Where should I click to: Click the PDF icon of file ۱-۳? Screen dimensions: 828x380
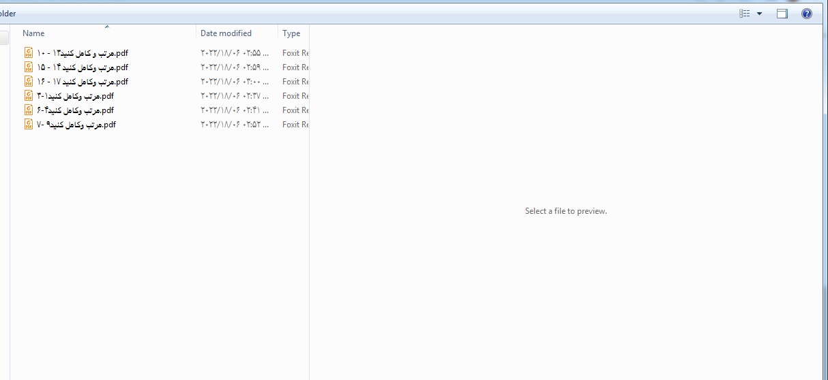point(29,95)
